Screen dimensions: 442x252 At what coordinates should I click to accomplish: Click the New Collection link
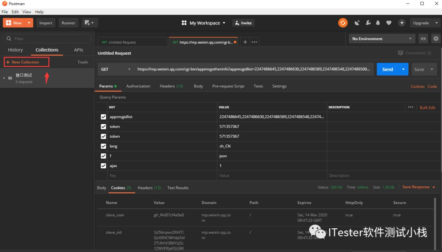pos(25,62)
